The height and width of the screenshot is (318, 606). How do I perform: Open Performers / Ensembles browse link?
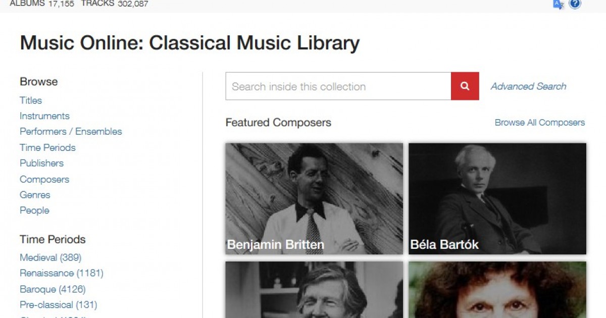(71, 132)
